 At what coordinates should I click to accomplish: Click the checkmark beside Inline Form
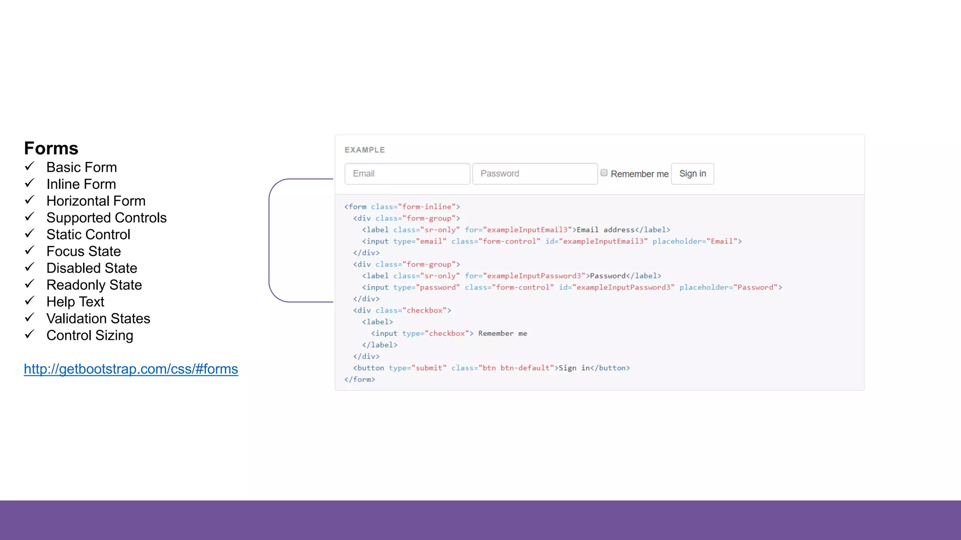[30, 183]
